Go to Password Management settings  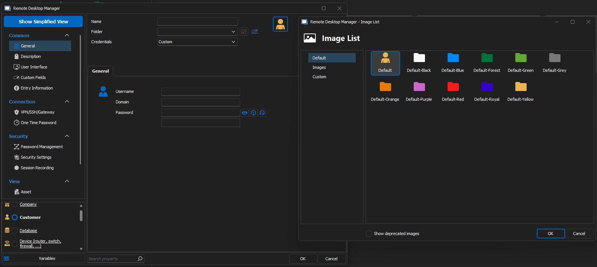[x=41, y=147]
